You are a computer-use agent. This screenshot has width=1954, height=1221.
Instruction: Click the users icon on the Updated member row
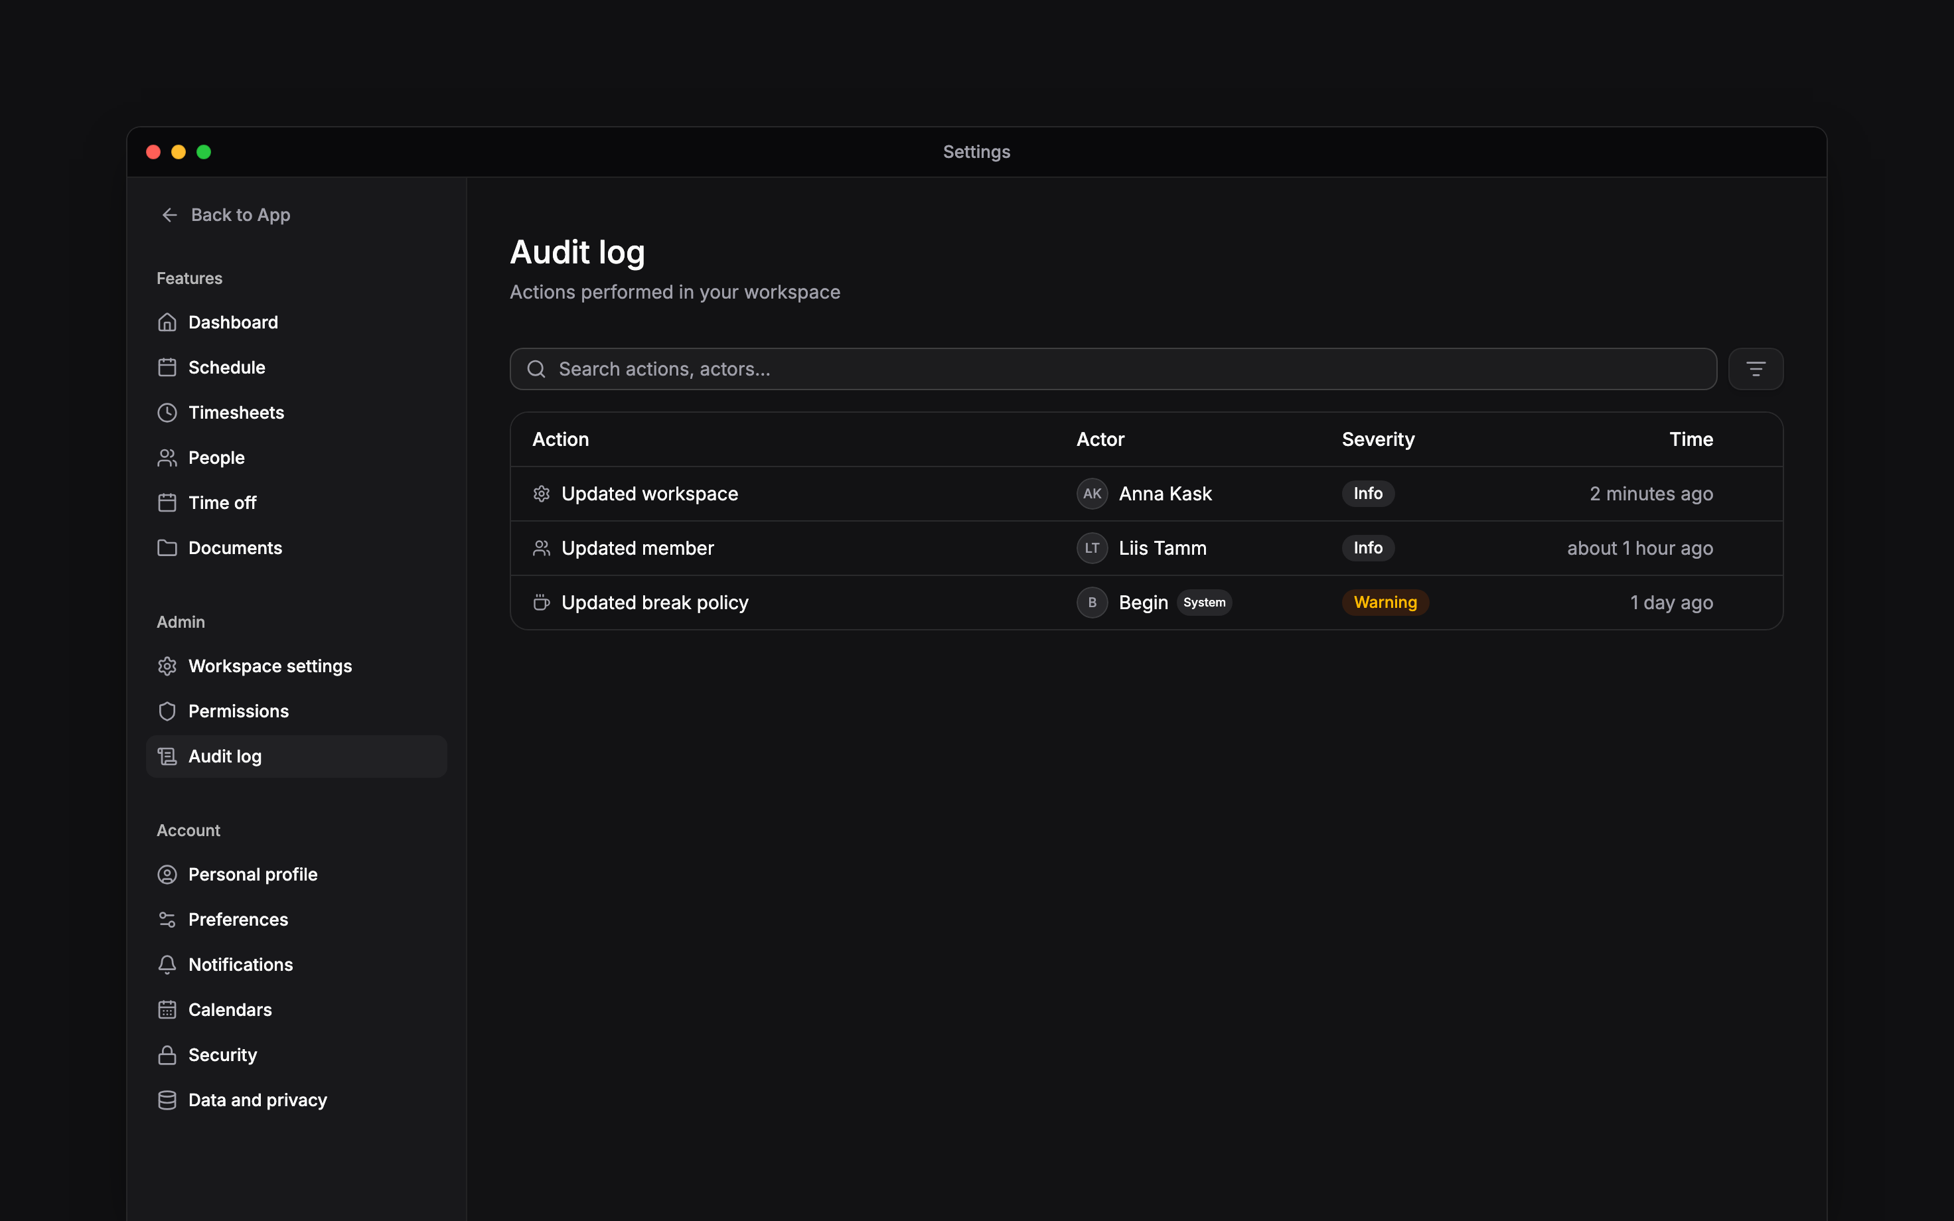coord(542,548)
